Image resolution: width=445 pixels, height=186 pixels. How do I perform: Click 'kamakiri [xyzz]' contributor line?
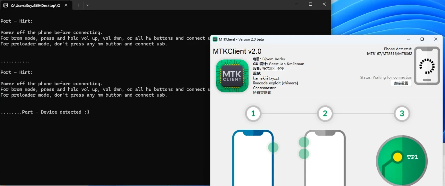point(266,78)
